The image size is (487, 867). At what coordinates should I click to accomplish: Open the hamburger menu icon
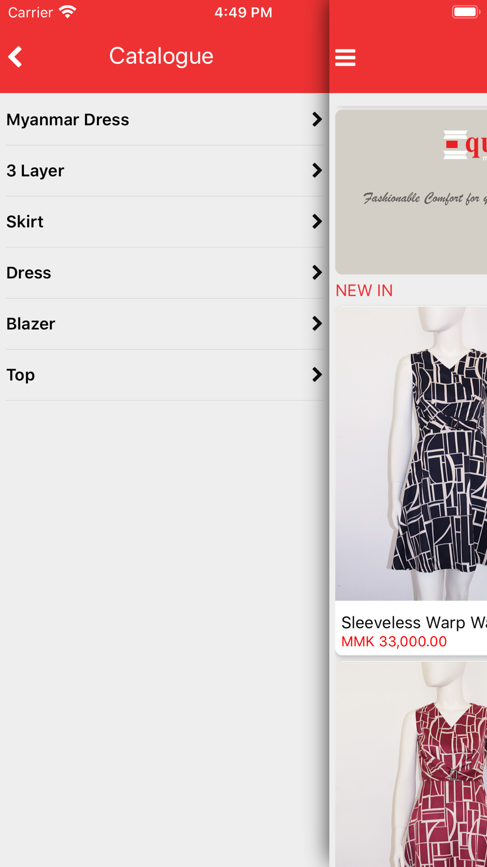[x=345, y=57]
